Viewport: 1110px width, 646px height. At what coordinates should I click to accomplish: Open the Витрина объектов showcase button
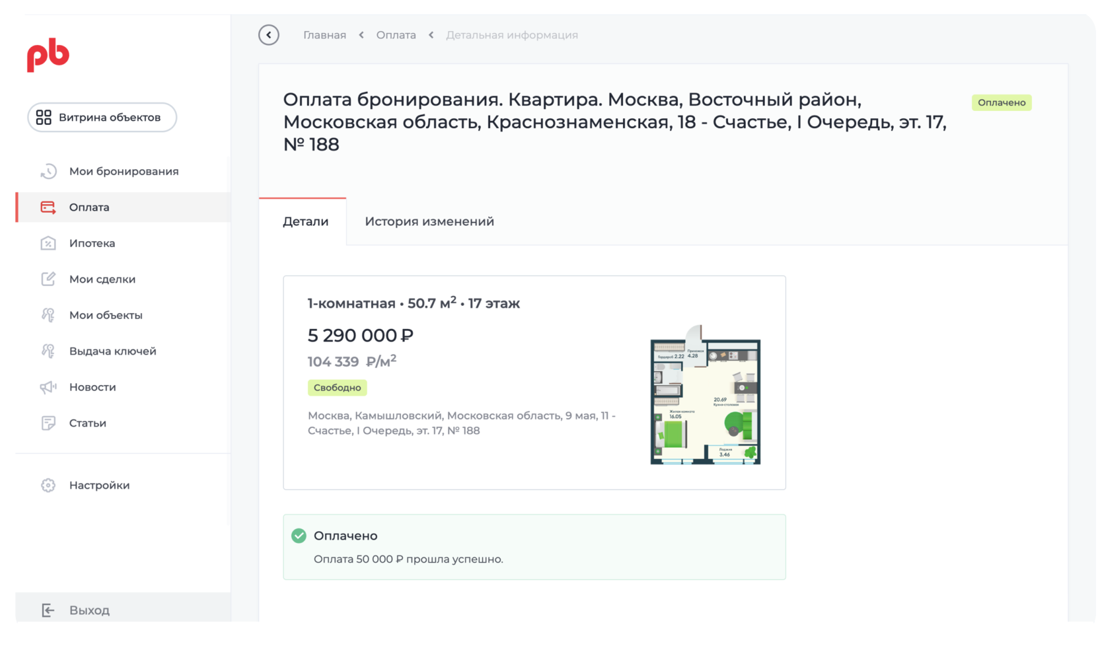102,118
